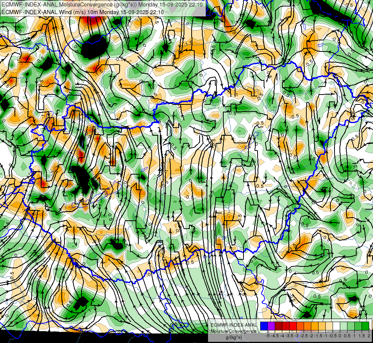Click the legend scale value '-4.5'
This screenshot has width=373, height=343.
click(x=275, y=336)
